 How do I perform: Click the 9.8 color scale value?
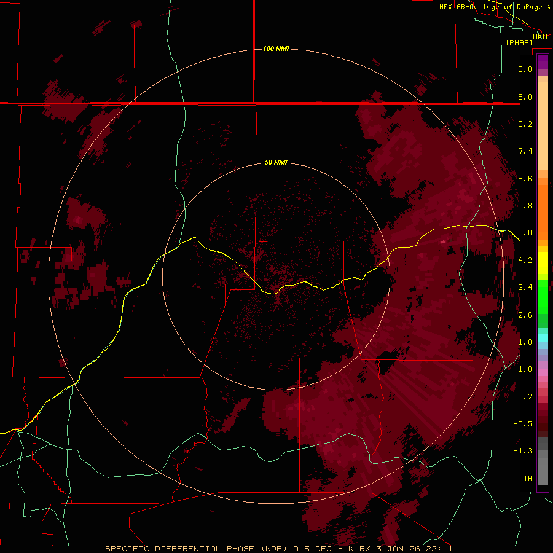(525, 69)
